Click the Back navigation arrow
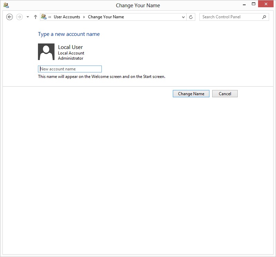This screenshot has width=276, height=257. (x=10, y=17)
